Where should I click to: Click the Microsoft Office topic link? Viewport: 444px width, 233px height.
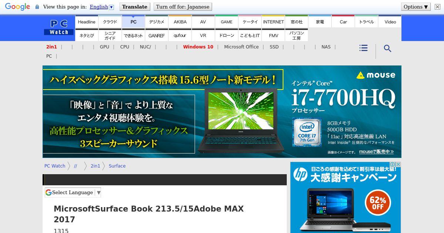[x=241, y=47]
